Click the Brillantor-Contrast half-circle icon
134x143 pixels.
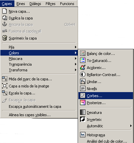83,74
